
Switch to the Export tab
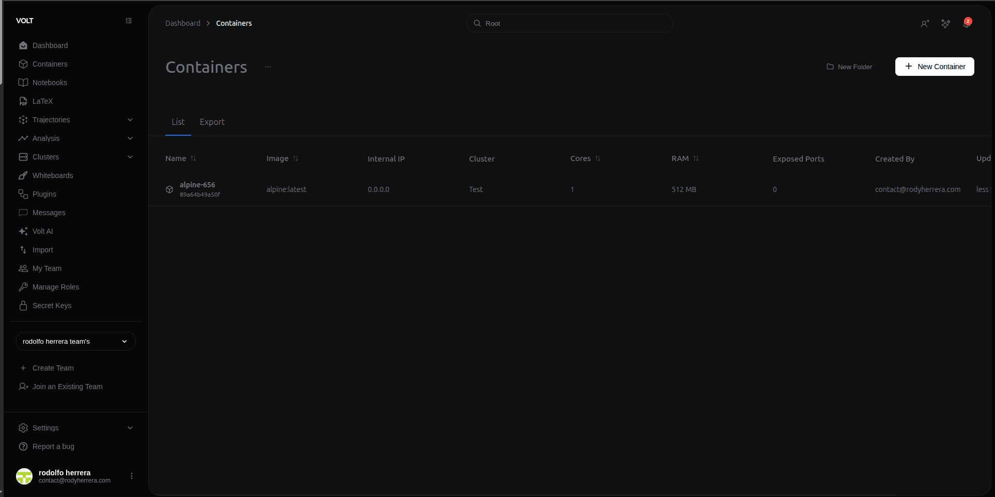coord(212,122)
